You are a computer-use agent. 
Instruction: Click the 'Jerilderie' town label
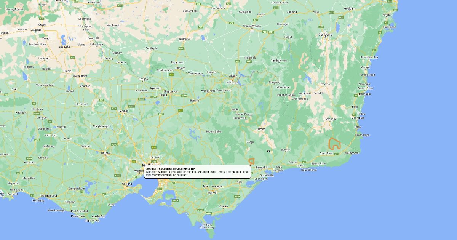(x=184, y=39)
